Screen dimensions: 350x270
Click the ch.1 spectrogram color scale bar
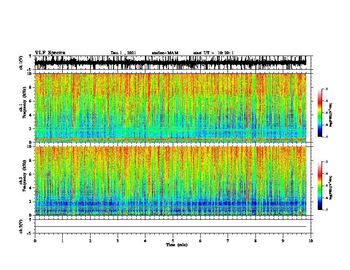point(320,113)
